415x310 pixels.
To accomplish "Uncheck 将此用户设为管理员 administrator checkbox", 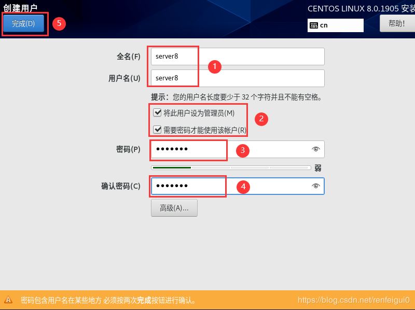I will pyautogui.click(x=157, y=112).
